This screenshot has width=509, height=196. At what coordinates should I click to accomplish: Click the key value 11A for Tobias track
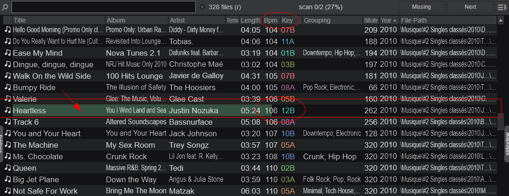288,41
